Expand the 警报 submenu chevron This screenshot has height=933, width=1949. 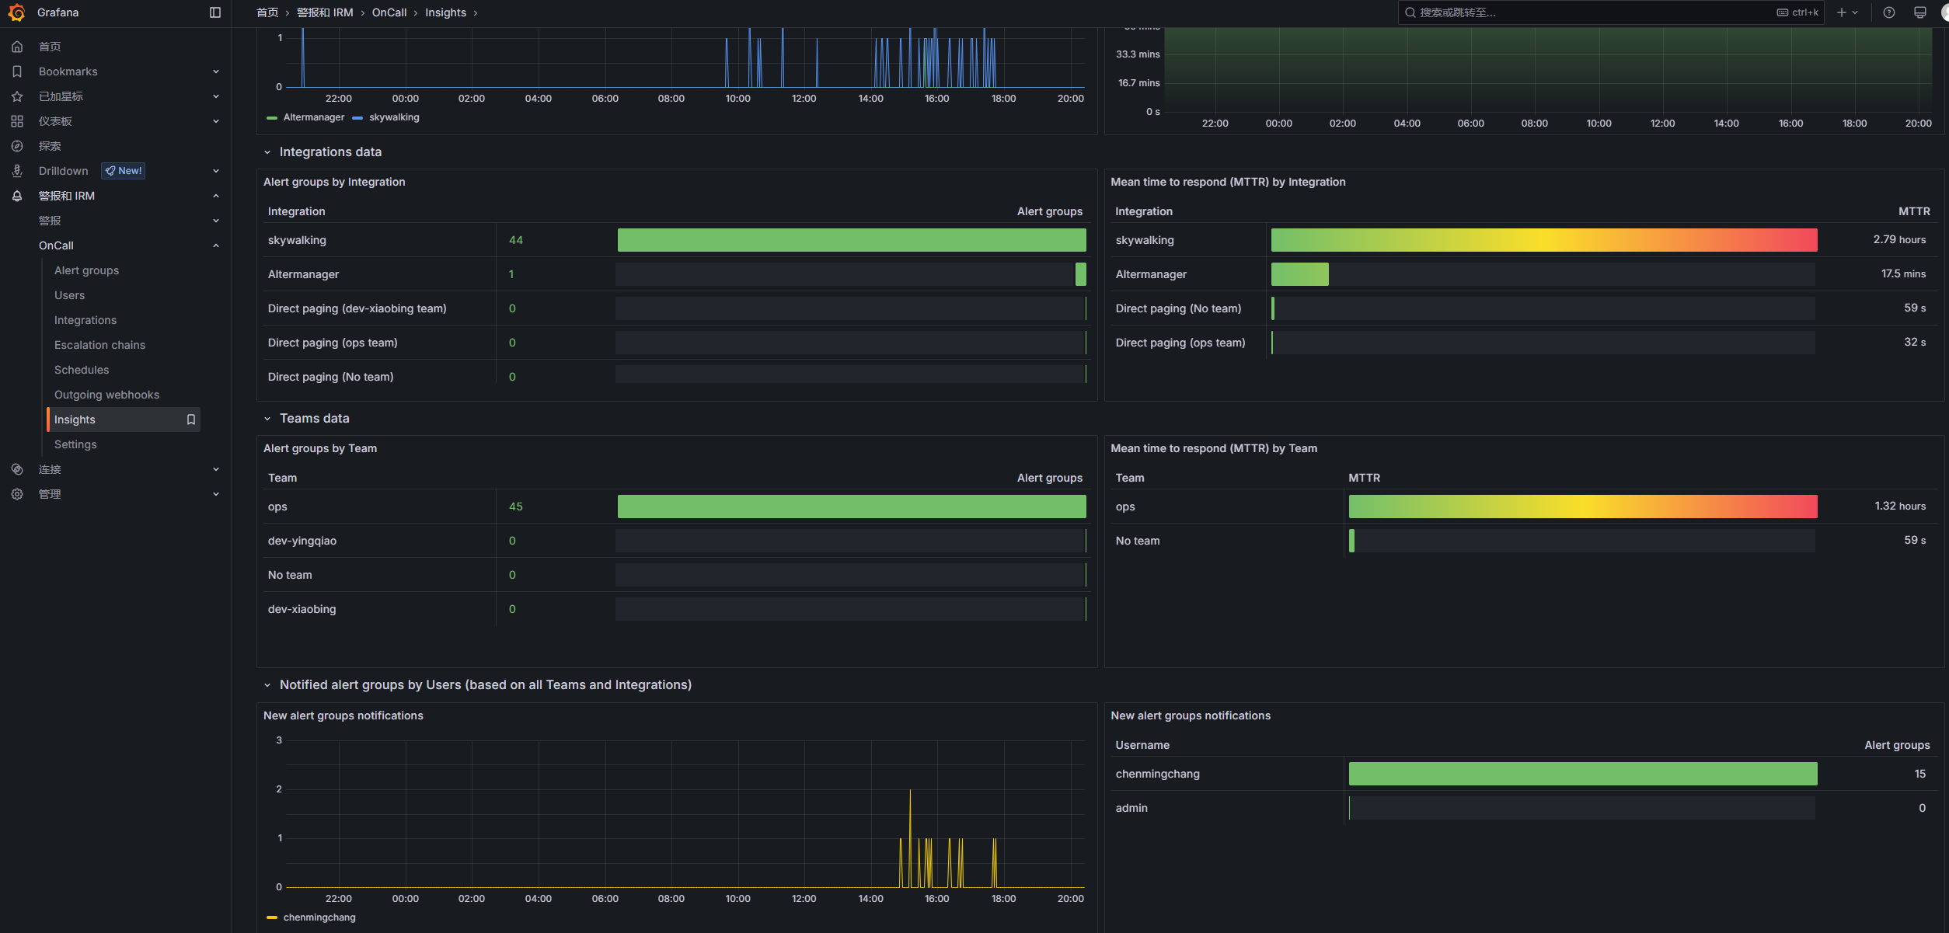coord(216,221)
